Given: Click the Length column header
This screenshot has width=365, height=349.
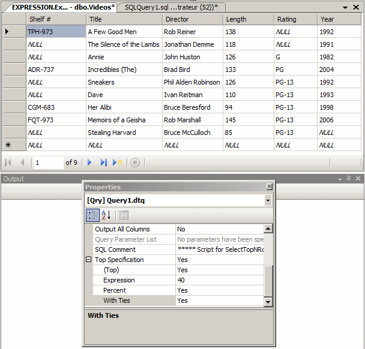Looking at the screenshot, I should tap(249, 19).
